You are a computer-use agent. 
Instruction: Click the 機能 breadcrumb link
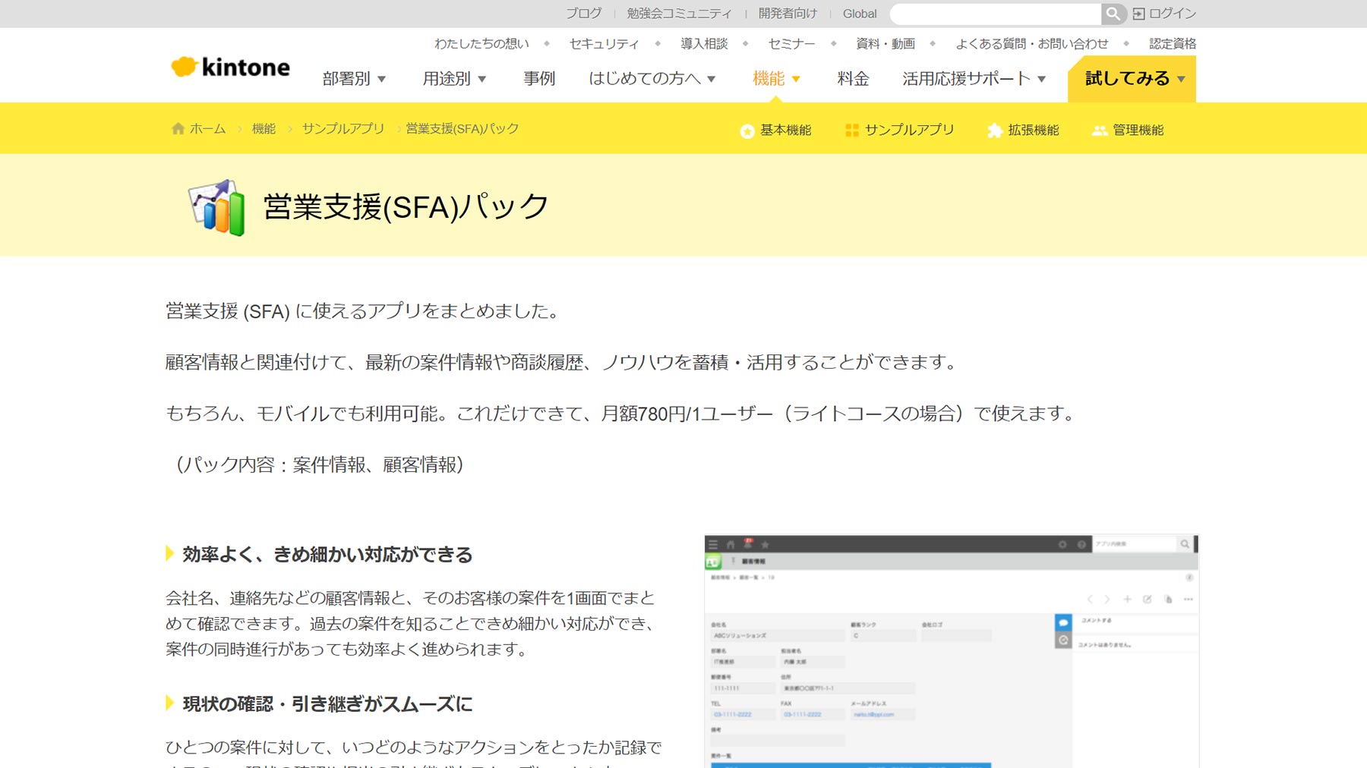(x=264, y=128)
